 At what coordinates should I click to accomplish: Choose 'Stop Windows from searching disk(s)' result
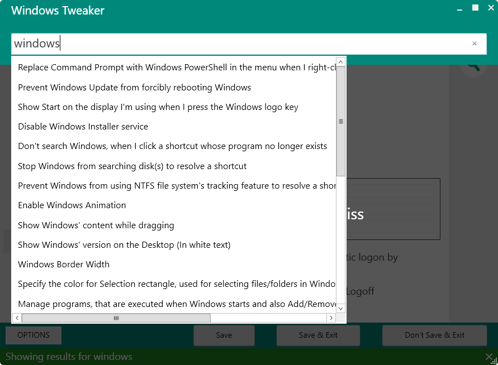[174, 166]
